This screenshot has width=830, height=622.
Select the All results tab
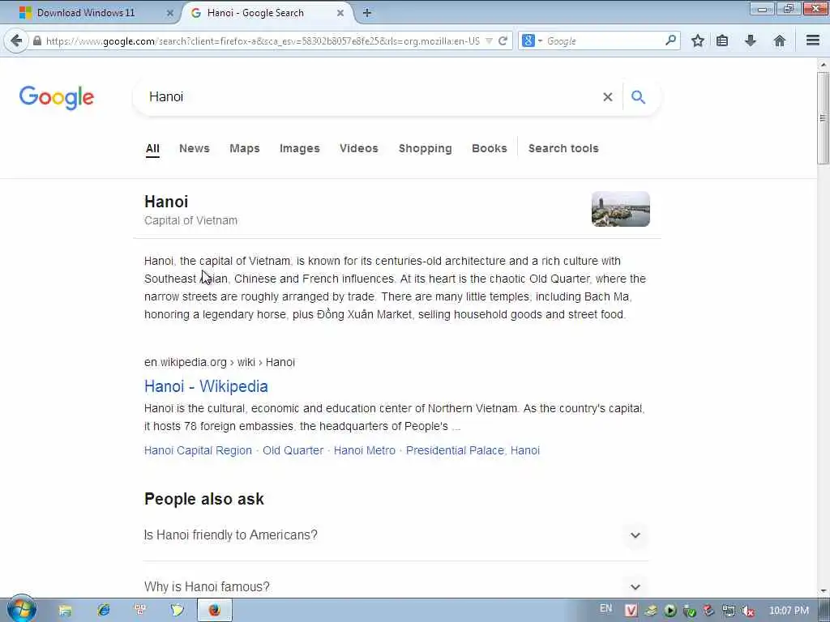[152, 149]
